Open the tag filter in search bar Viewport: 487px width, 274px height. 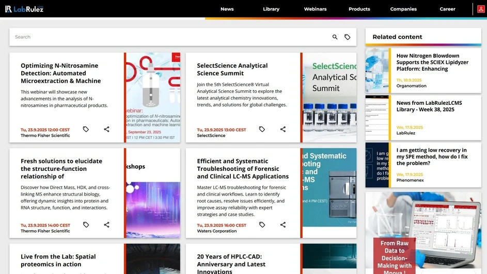(x=348, y=37)
